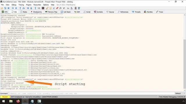Open the Favourites menu

(37, 5)
